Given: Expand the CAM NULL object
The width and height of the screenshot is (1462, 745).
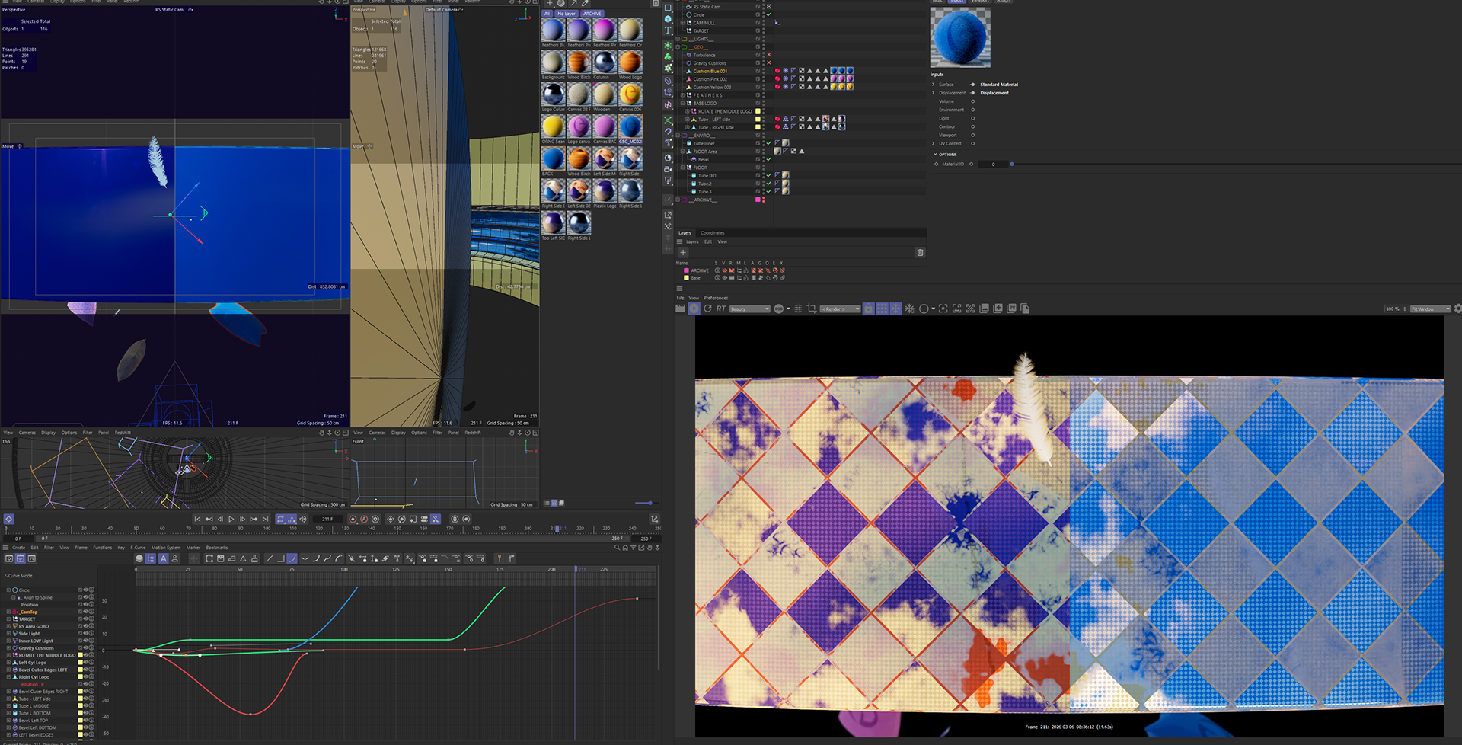Looking at the screenshot, I should click(682, 23).
